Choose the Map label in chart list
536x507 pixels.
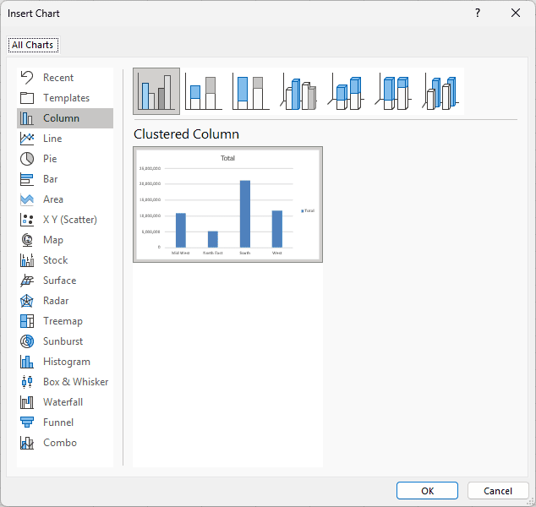click(x=53, y=240)
